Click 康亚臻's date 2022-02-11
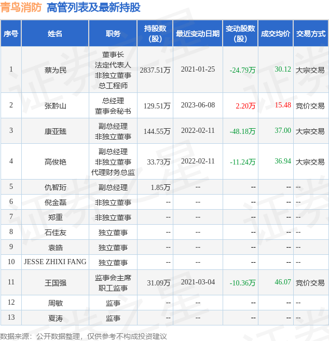This screenshot has height=341, width=329. 198,130
